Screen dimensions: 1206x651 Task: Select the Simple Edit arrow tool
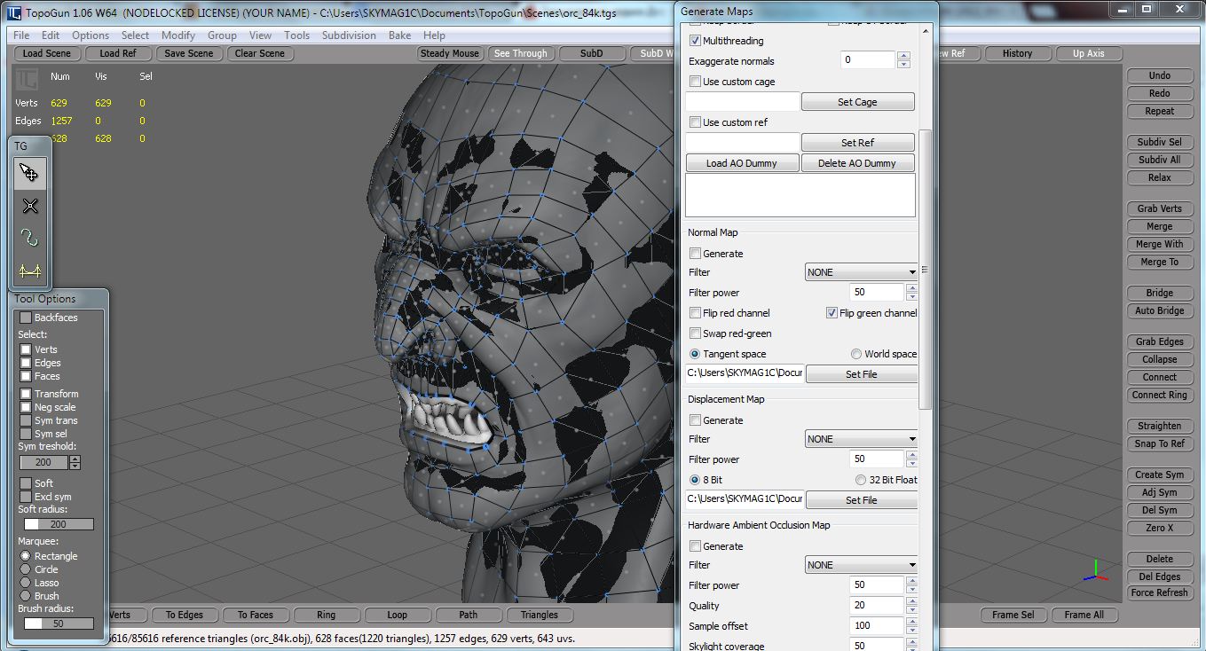coord(30,173)
